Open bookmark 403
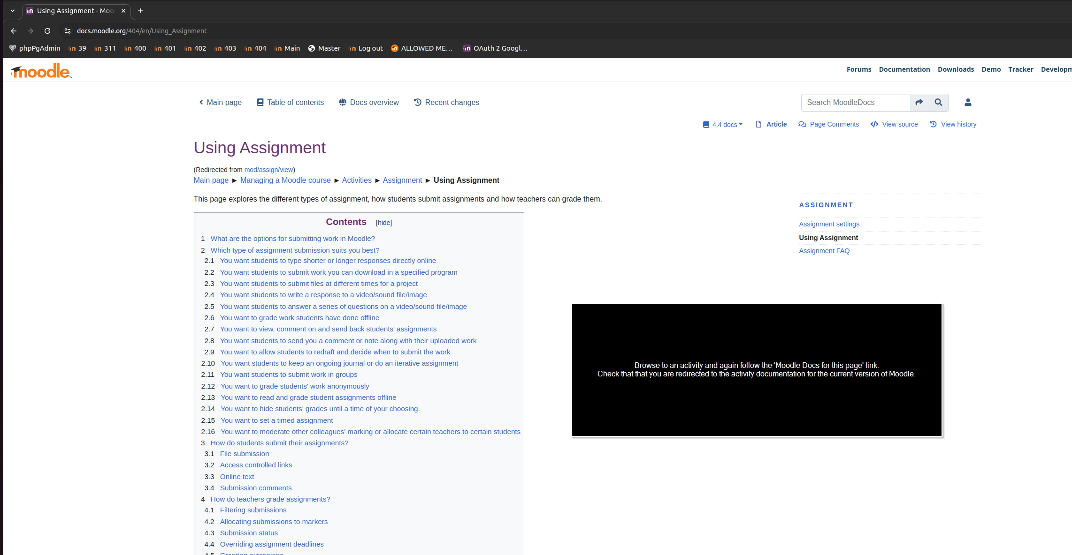1072x555 pixels. pos(225,48)
